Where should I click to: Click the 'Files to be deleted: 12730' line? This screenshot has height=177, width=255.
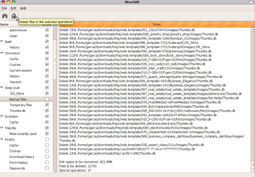pyautogui.click(x=78, y=166)
